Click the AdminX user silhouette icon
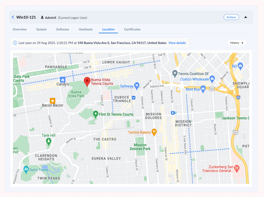Image resolution: width=264 pixels, height=197 pixels. point(42,17)
